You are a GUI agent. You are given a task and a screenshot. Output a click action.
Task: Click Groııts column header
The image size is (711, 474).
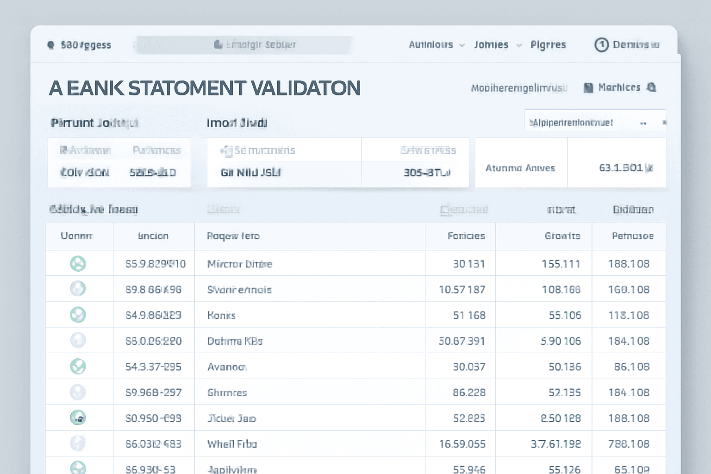(562, 236)
